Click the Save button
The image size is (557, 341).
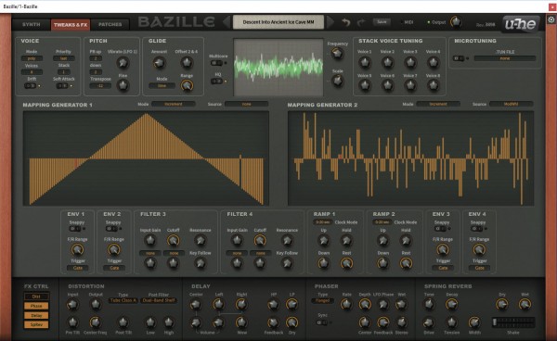tap(382, 22)
